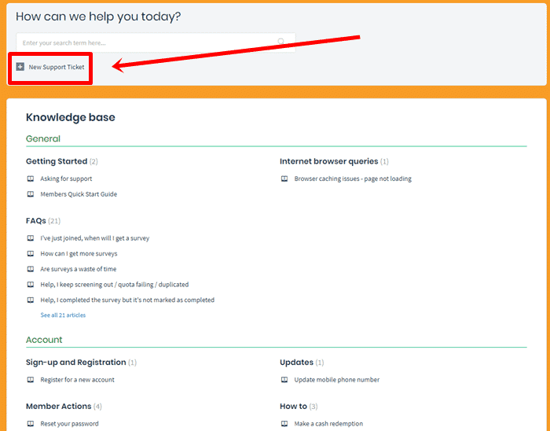Click the plus icon beside New Support Ticket
Viewport: 550px width, 431px height.
tap(20, 67)
